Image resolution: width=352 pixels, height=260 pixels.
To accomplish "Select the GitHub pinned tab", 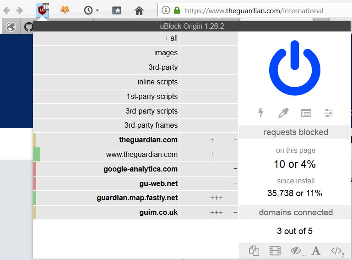I will pos(28,27).
